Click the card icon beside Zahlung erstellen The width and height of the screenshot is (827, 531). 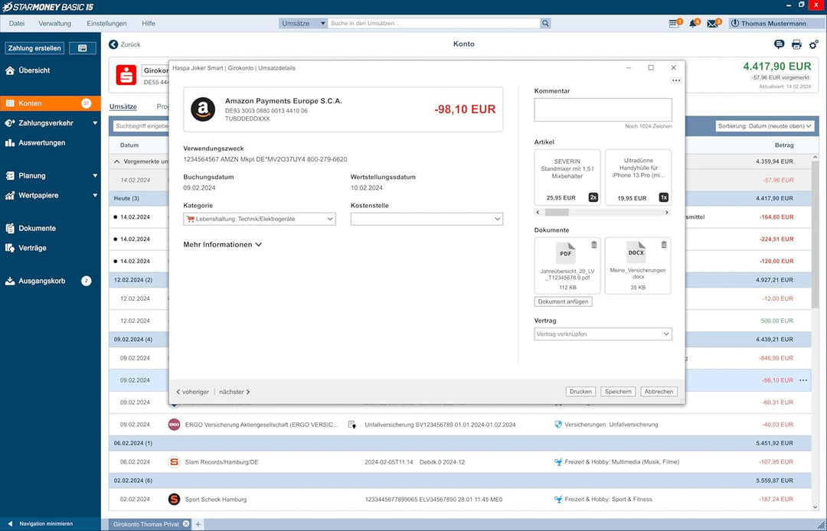(x=82, y=48)
